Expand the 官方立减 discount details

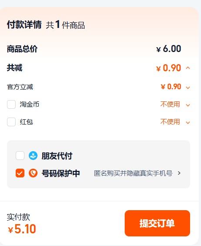coord(188,87)
